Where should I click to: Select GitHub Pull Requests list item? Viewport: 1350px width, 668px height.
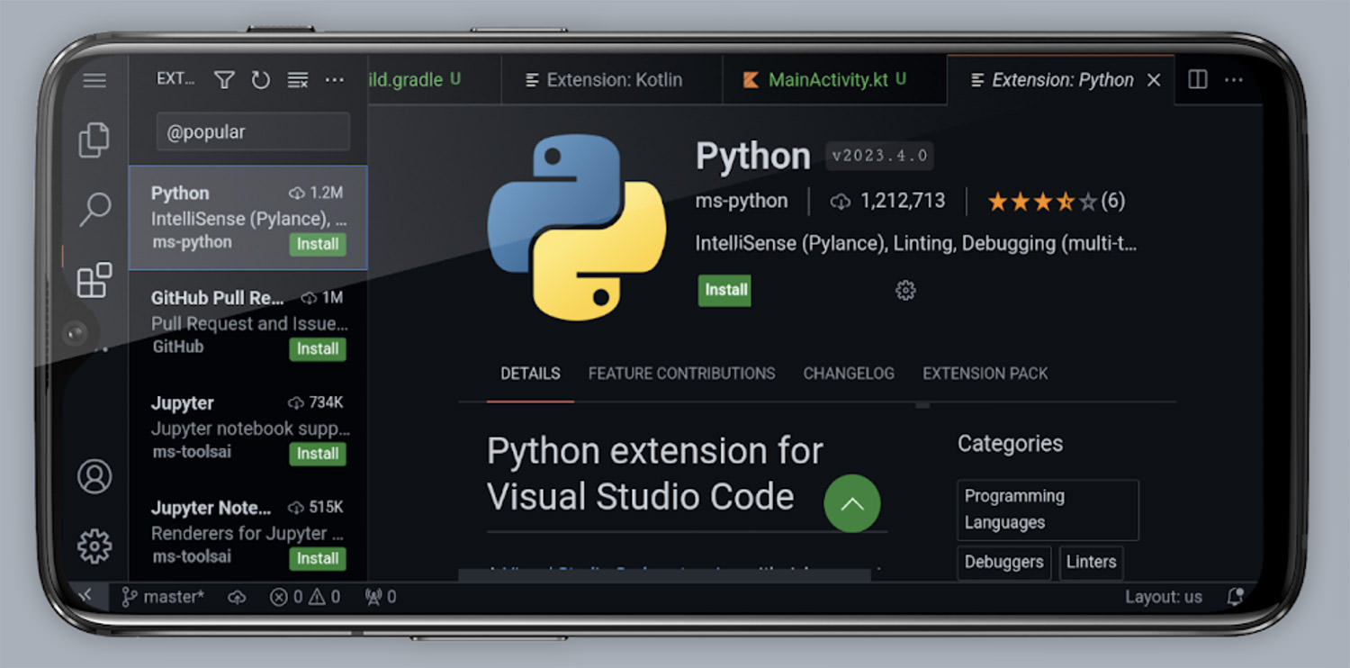tap(248, 322)
